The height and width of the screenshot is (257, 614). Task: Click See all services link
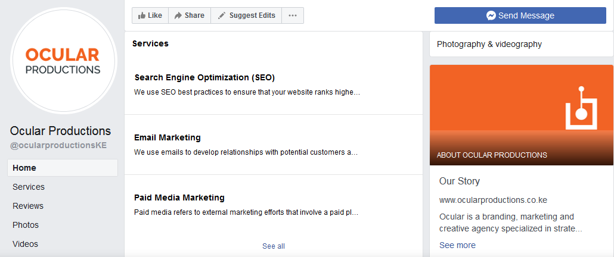pos(274,246)
